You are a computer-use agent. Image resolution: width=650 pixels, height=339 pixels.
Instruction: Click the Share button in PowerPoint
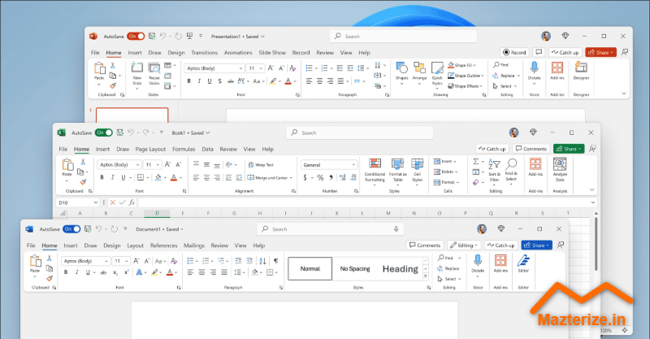[x=600, y=52]
